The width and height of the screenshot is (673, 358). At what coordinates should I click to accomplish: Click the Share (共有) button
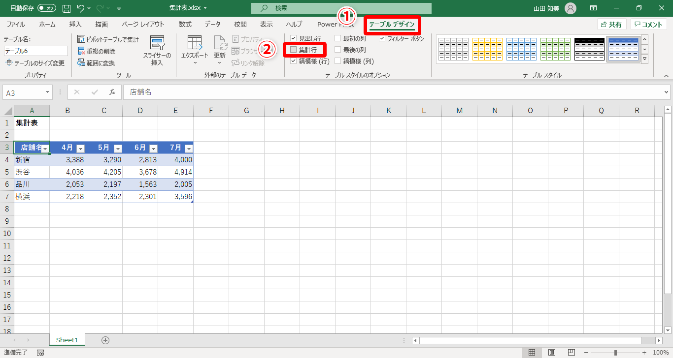(611, 25)
